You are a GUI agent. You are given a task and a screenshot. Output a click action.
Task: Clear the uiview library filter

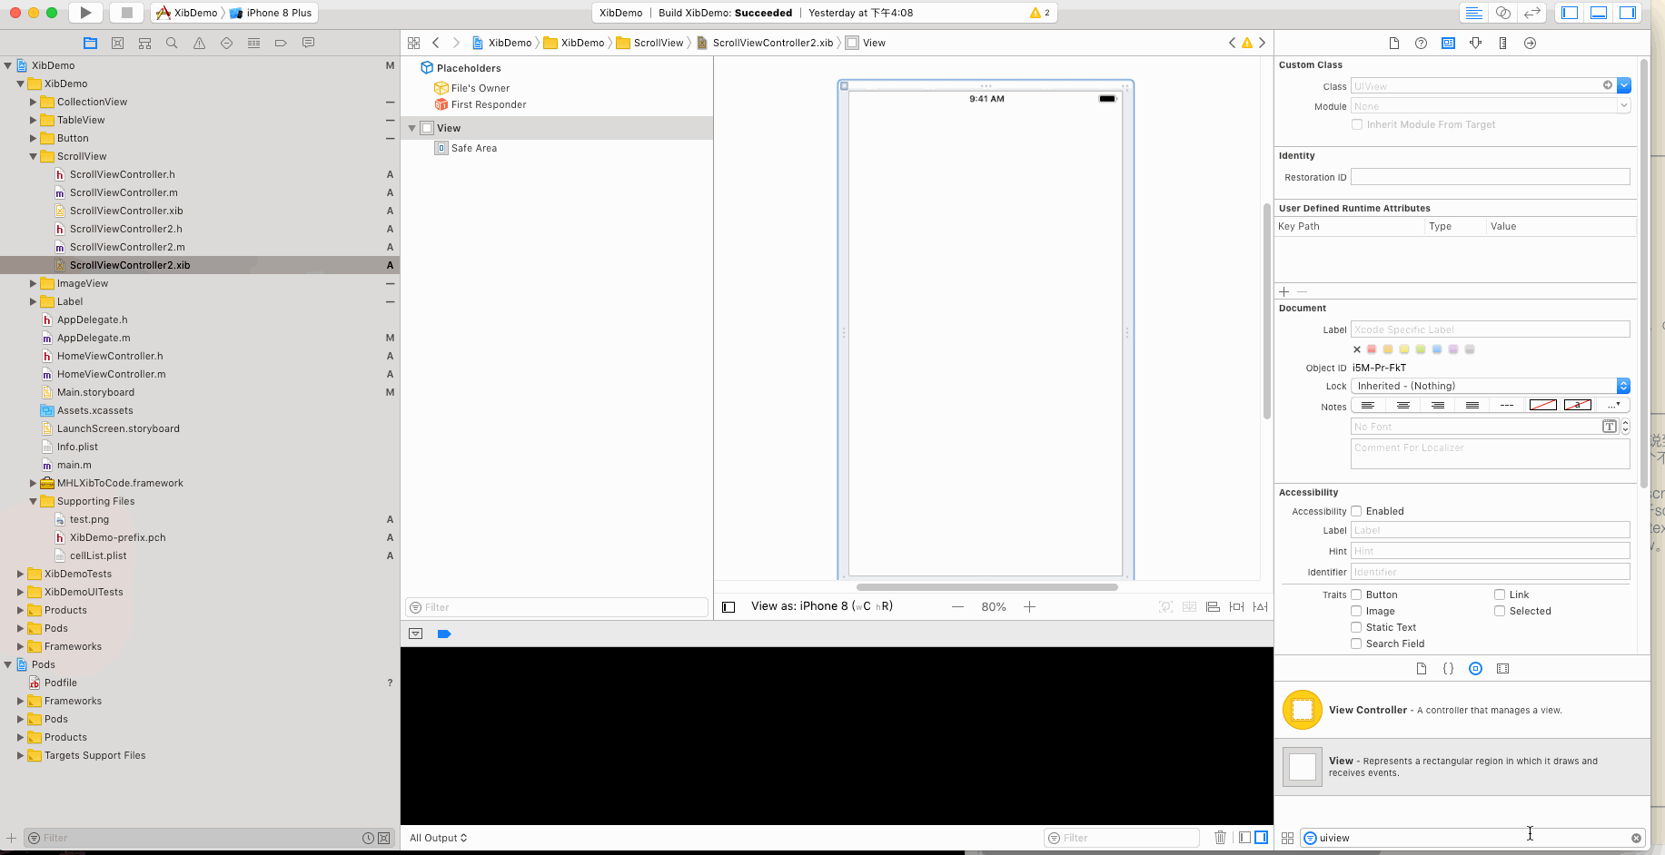click(1636, 838)
